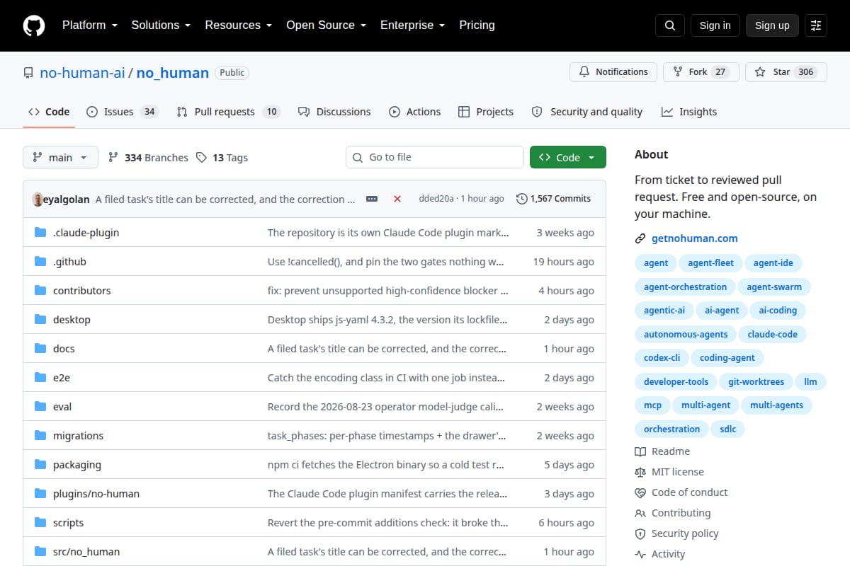Click the Notifications button
850x566 pixels.
tap(613, 72)
